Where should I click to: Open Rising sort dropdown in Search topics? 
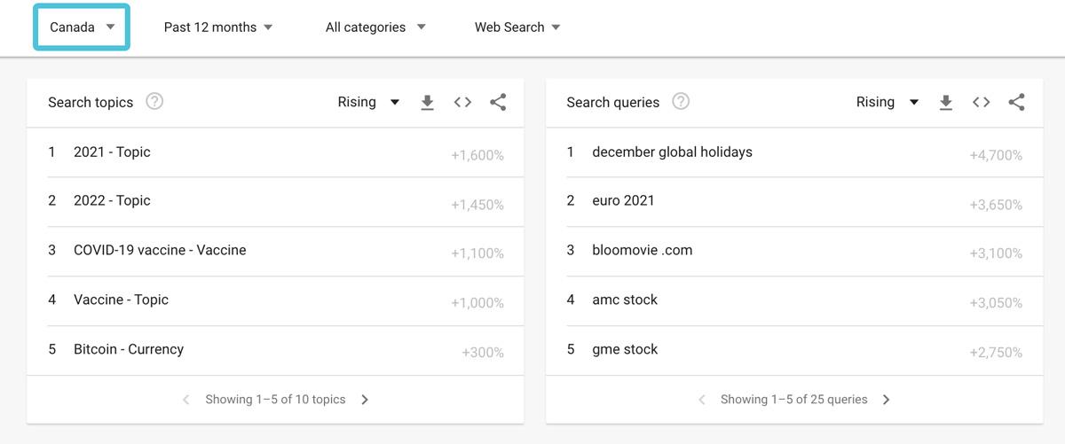[368, 103]
